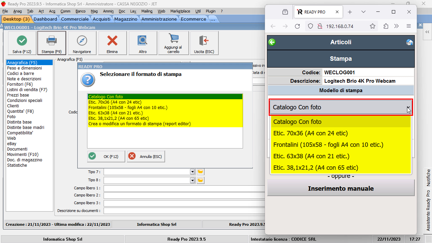Choose Etic. 70x36 in browser dropdown
This screenshot has height=243, width=432.
[341, 133]
